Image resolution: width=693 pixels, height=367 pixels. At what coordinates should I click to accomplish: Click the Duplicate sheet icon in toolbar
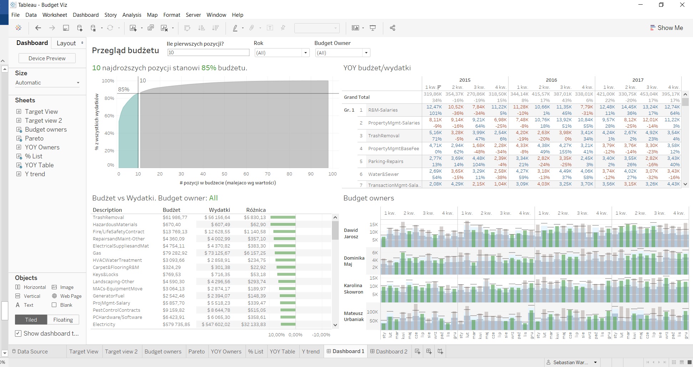[151, 28]
